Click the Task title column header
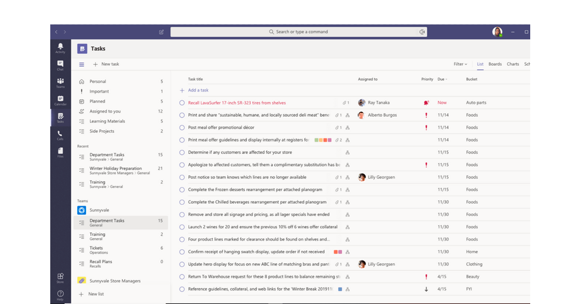 [x=195, y=79]
